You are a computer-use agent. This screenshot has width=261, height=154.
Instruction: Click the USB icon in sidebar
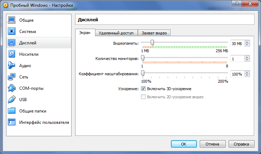(12, 99)
